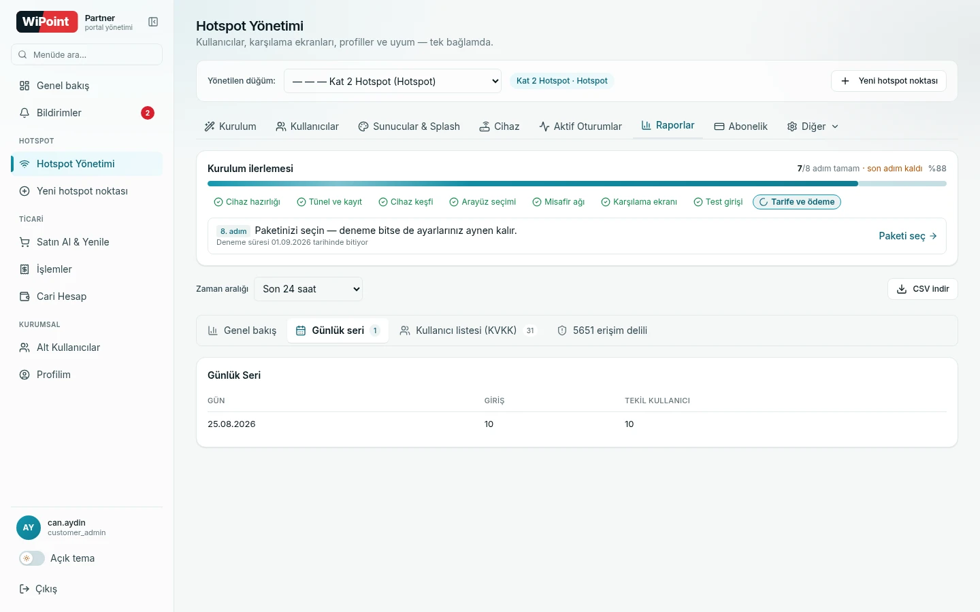
Task: Click the Cihaz hazırlığı completed step
Action: 247,202
